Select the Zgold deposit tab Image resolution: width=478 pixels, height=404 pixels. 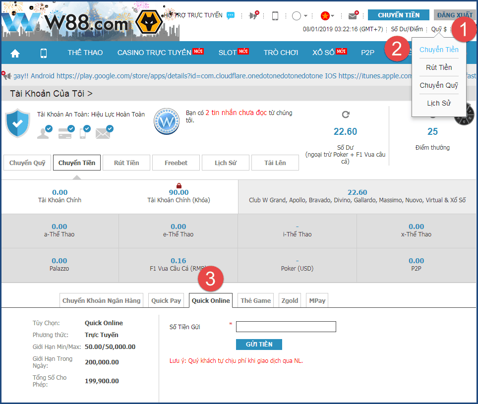pyautogui.click(x=290, y=301)
